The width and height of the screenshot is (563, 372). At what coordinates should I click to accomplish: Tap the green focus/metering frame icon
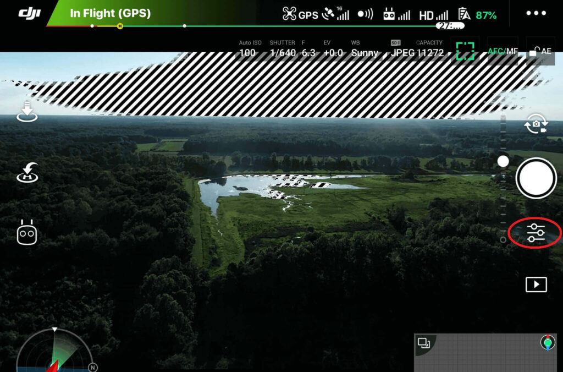[x=465, y=51]
